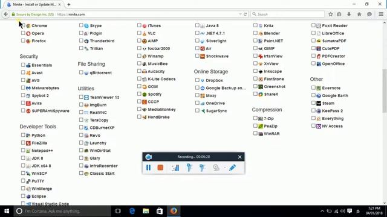The height and width of the screenshot is (217, 387).
Task: Click the Firefox search box
Action: tap(288, 14)
